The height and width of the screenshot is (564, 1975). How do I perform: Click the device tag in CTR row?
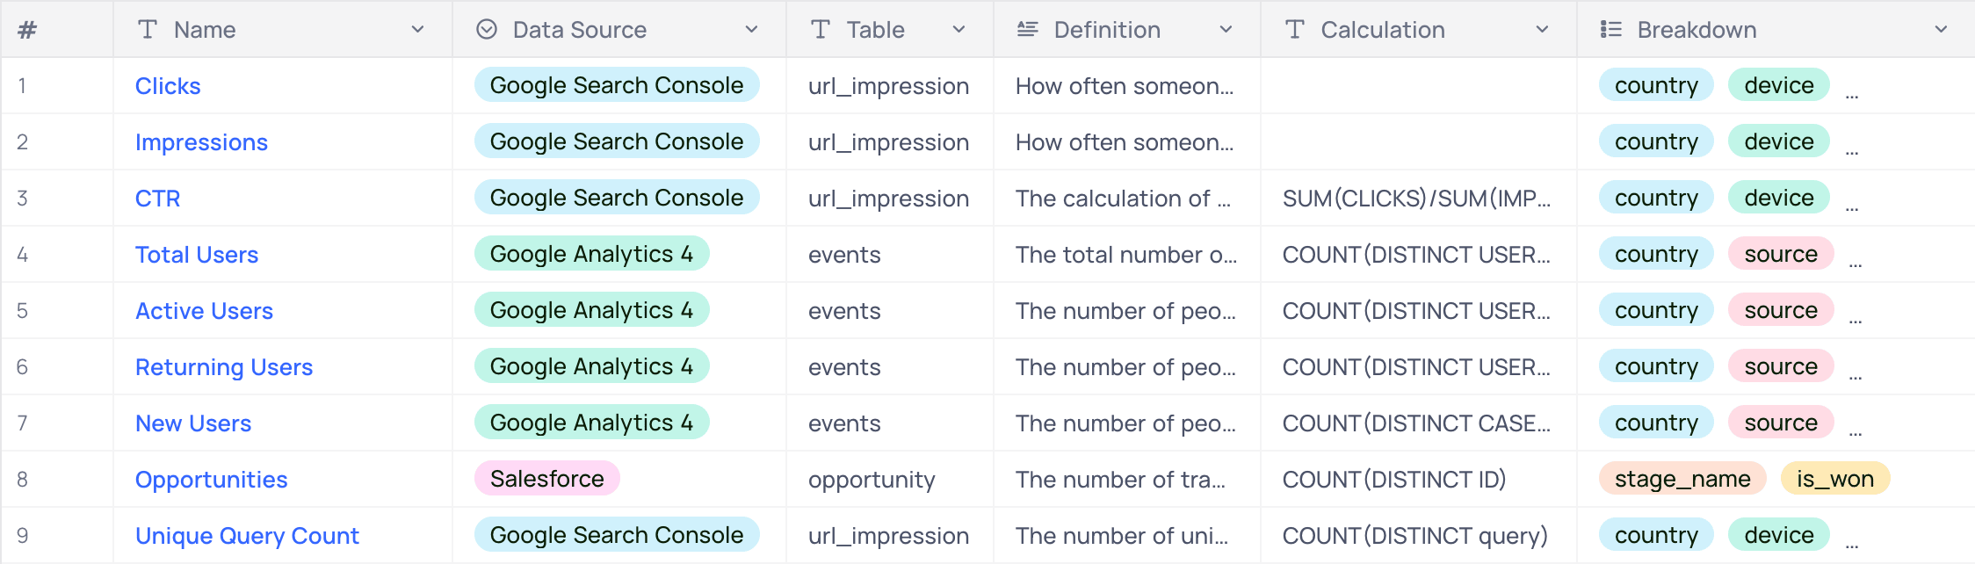pyautogui.click(x=1779, y=198)
